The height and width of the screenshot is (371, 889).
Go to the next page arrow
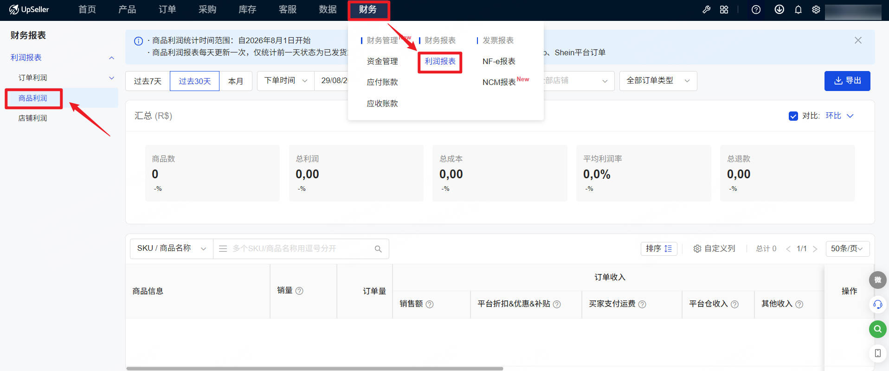(x=815, y=249)
